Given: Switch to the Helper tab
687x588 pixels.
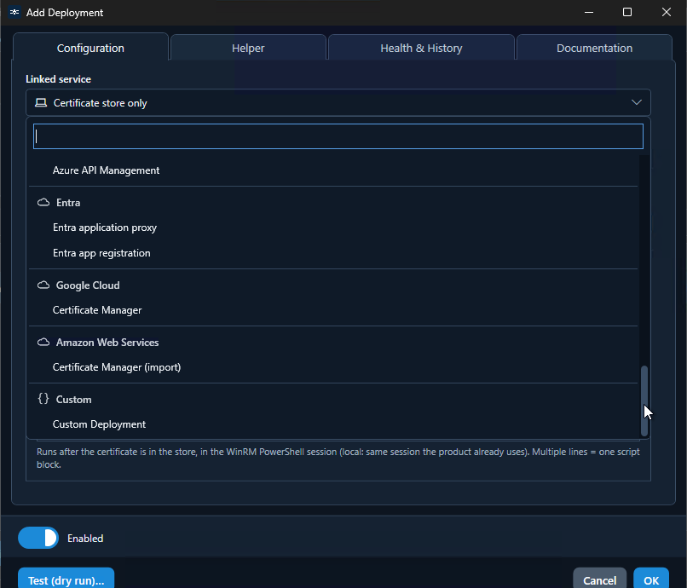Looking at the screenshot, I should tap(248, 48).
